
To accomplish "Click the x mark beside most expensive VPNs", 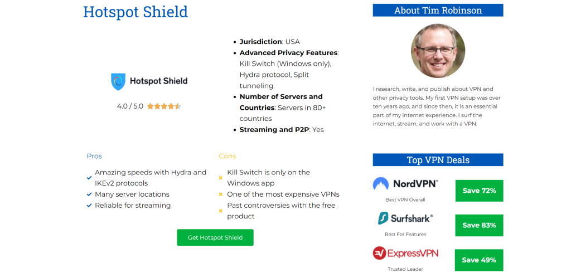I will pos(220,194).
